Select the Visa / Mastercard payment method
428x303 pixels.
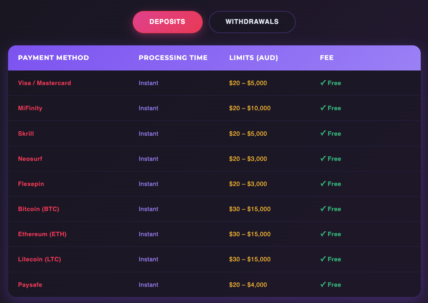tap(44, 83)
